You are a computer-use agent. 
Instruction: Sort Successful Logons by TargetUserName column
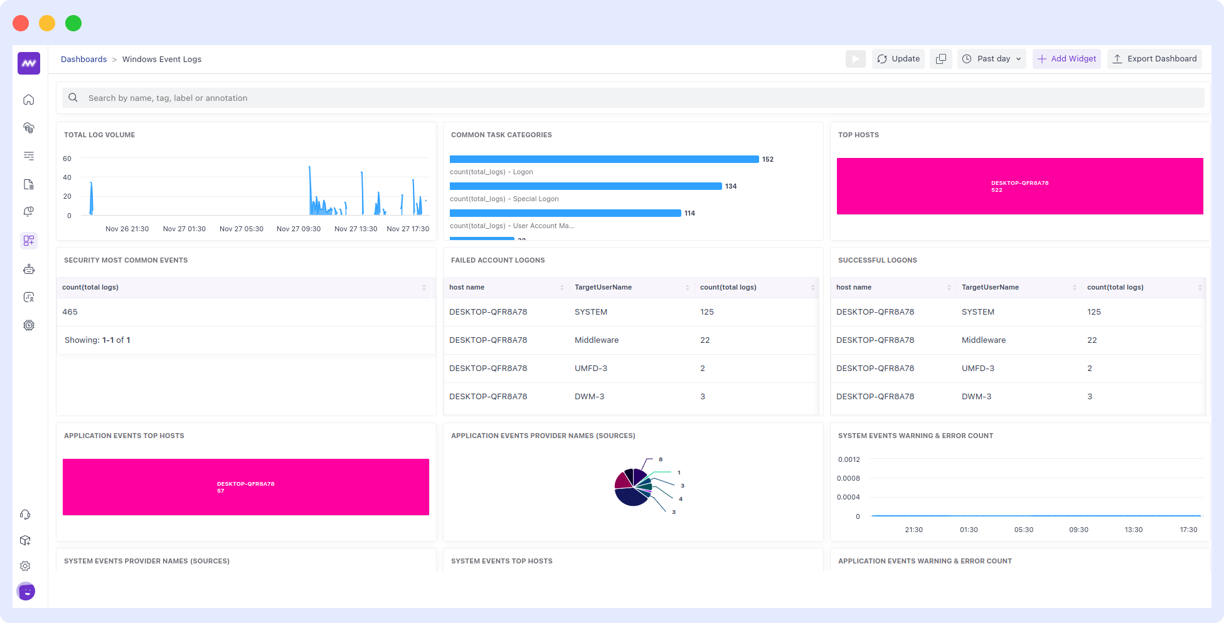point(1074,288)
